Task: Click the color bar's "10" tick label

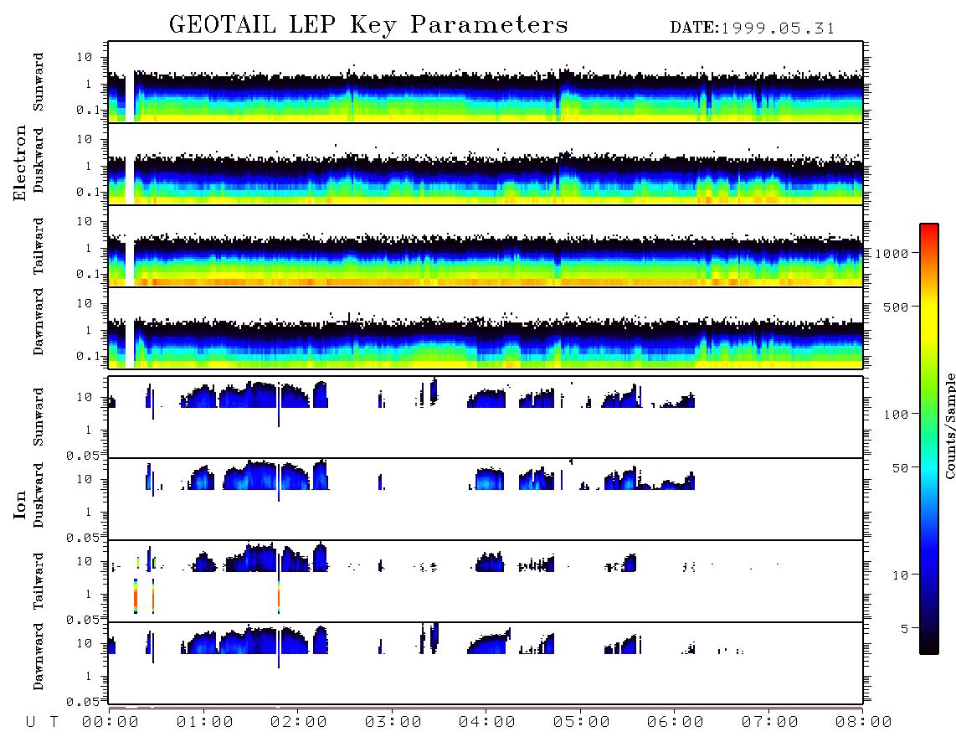Action: tap(901, 575)
